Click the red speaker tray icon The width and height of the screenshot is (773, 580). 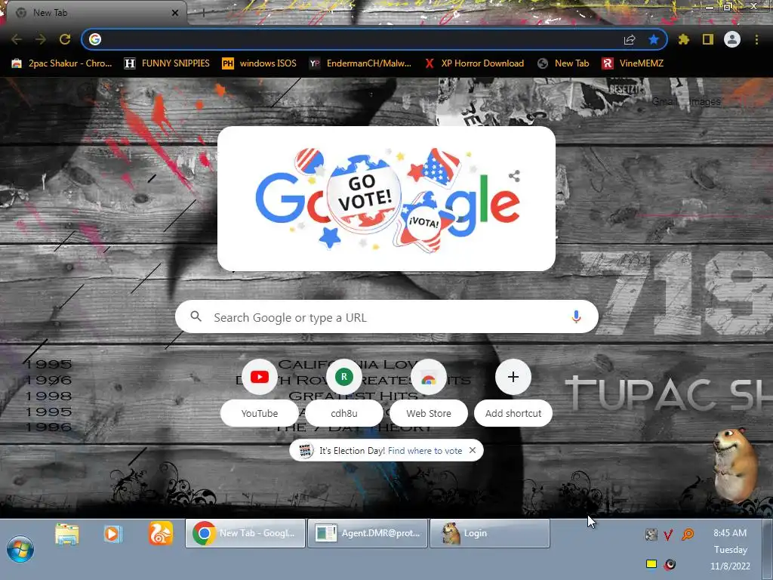pos(670,564)
